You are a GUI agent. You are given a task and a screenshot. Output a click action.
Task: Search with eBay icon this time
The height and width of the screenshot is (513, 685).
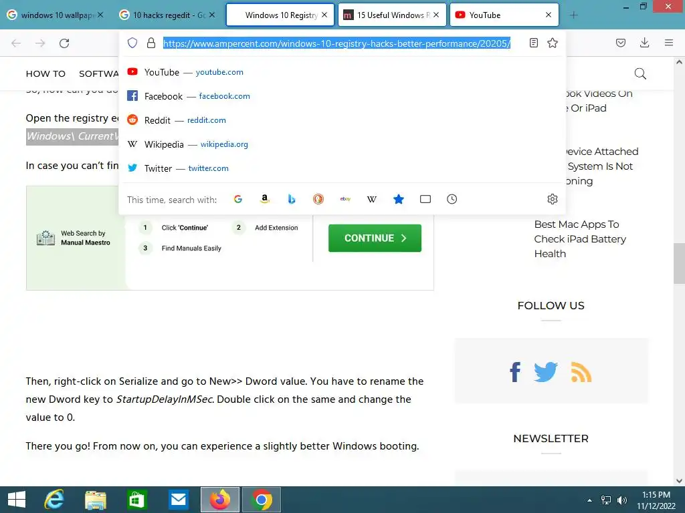(x=345, y=199)
